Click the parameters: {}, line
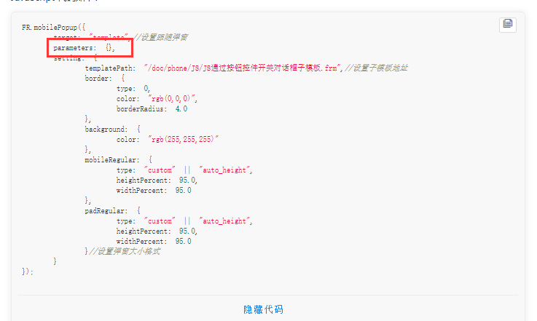537x321 pixels. 85,48
